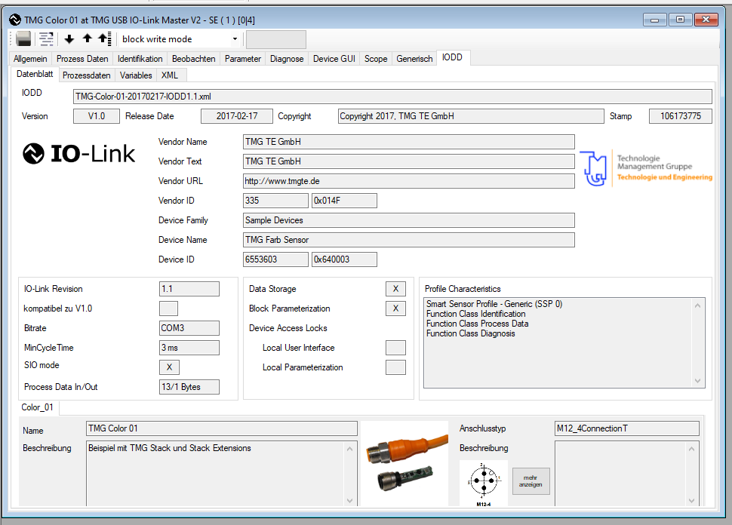The image size is (732, 525).
Task: Toggle the Data Storage checkbox
Action: tap(395, 289)
